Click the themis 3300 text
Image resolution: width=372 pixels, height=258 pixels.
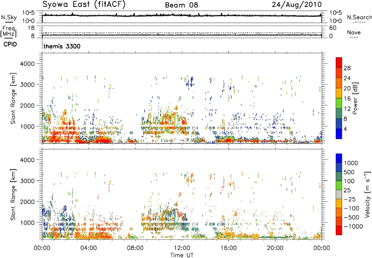[62, 46]
